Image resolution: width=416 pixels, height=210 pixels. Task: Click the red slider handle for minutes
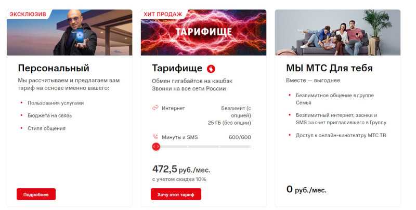pyautogui.click(x=156, y=147)
